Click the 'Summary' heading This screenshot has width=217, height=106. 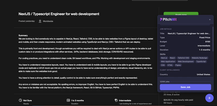(23, 36)
